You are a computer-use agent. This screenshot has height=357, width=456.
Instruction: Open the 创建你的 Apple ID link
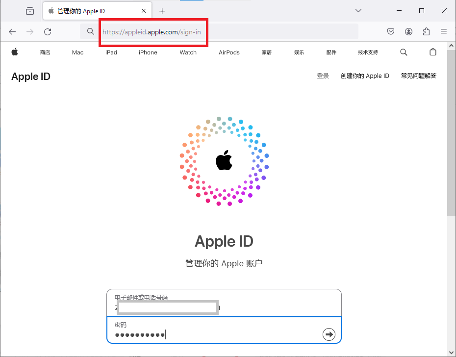pos(365,76)
